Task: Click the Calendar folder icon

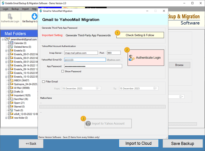Action: (x=12, y=43)
